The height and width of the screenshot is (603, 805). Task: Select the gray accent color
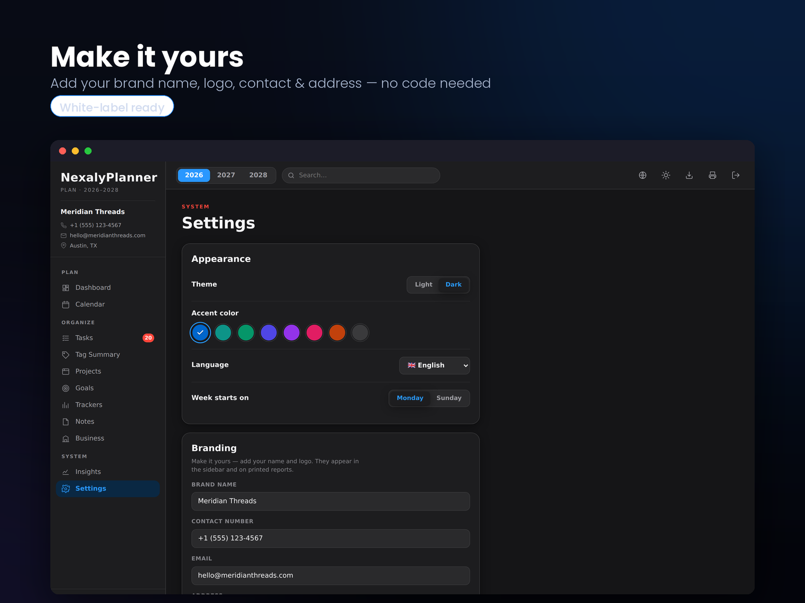(x=360, y=333)
